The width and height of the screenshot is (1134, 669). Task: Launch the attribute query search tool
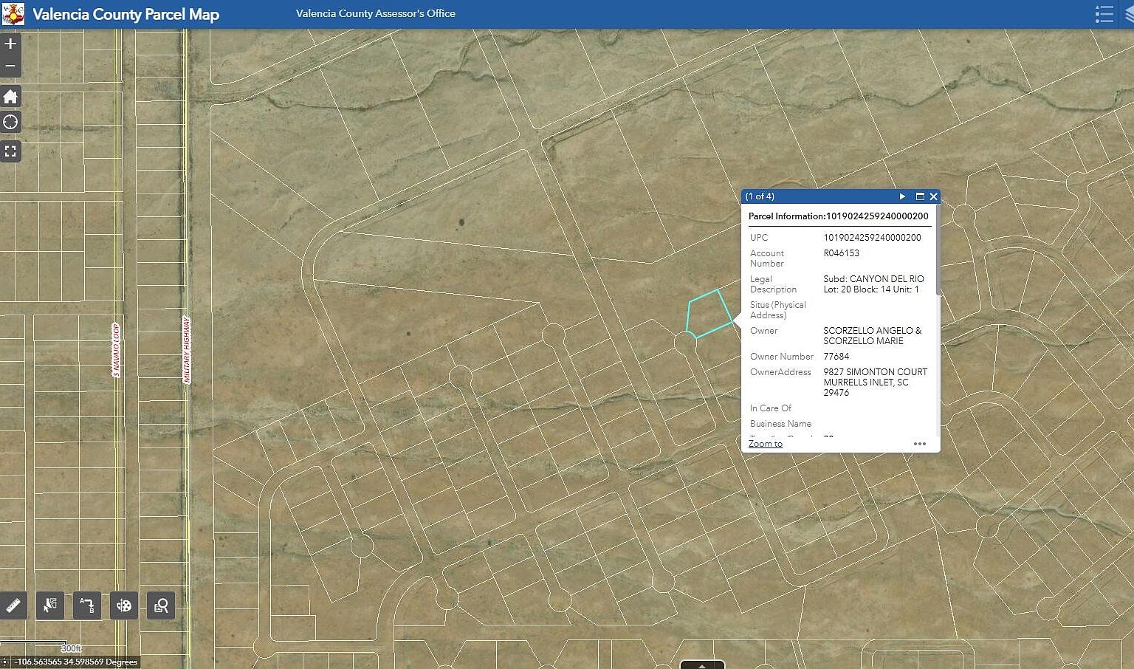pyautogui.click(x=160, y=605)
